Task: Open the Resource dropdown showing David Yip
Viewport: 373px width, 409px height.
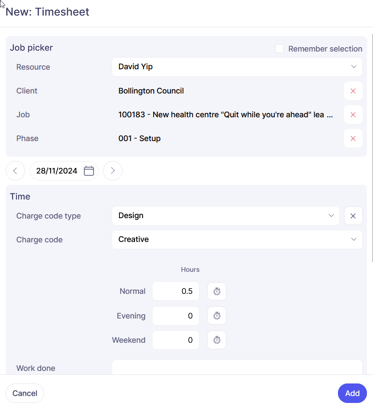Action: click(237, 67)
